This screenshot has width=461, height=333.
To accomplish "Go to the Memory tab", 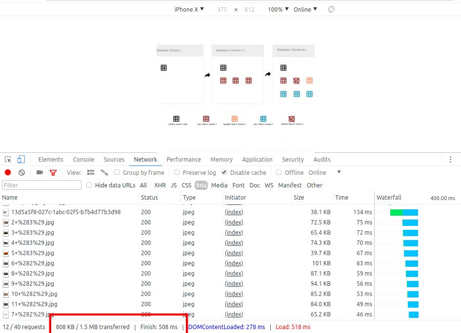I will point(221,159).
